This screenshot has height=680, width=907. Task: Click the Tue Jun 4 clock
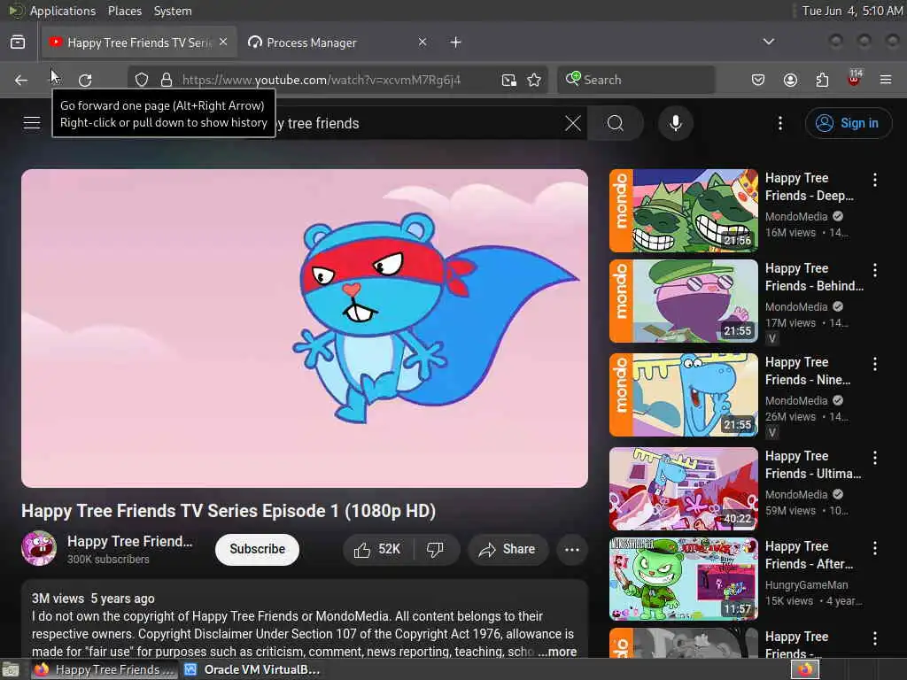tap(852, 11)
